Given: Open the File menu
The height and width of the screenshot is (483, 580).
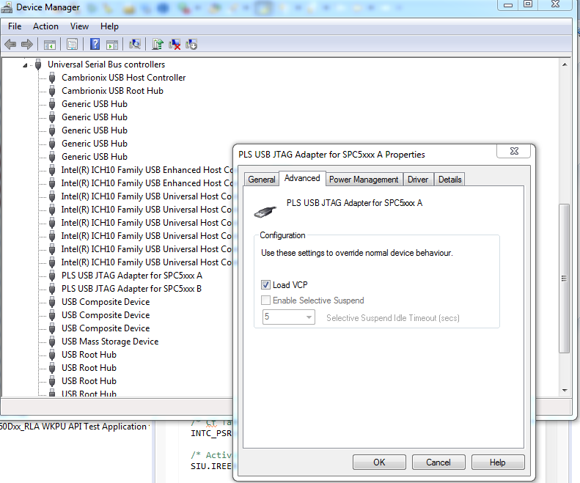Looking at the screenshot, I should click(15, 26).
